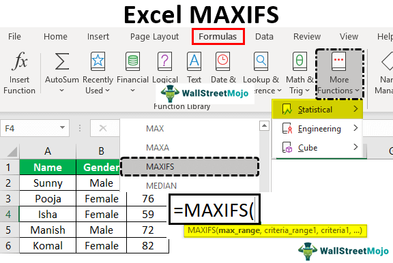Expand the Engineering submenu arrow

pos(355,128)
